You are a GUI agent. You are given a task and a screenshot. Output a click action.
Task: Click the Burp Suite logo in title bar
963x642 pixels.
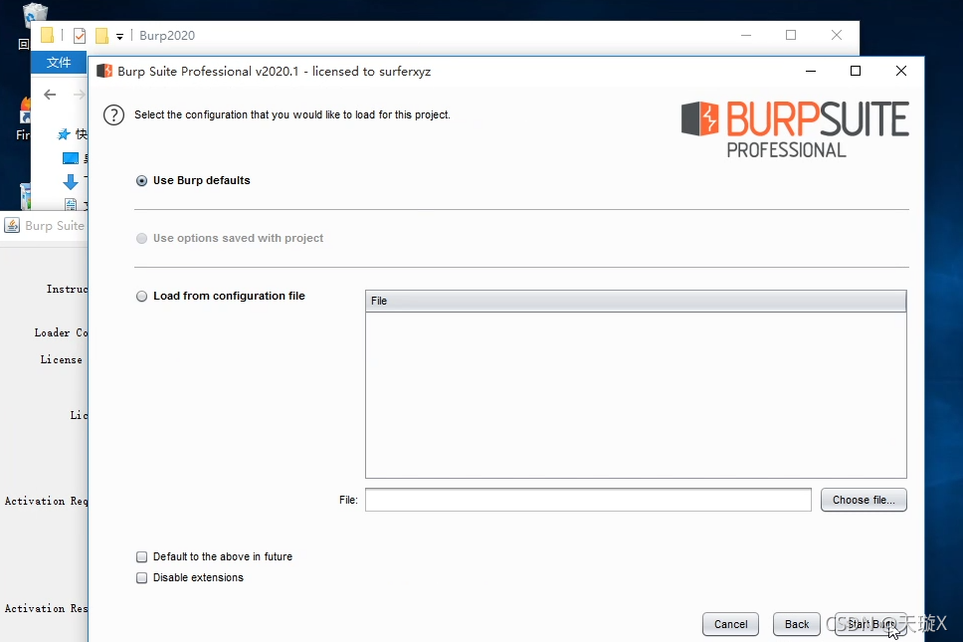tap(104, 72)
